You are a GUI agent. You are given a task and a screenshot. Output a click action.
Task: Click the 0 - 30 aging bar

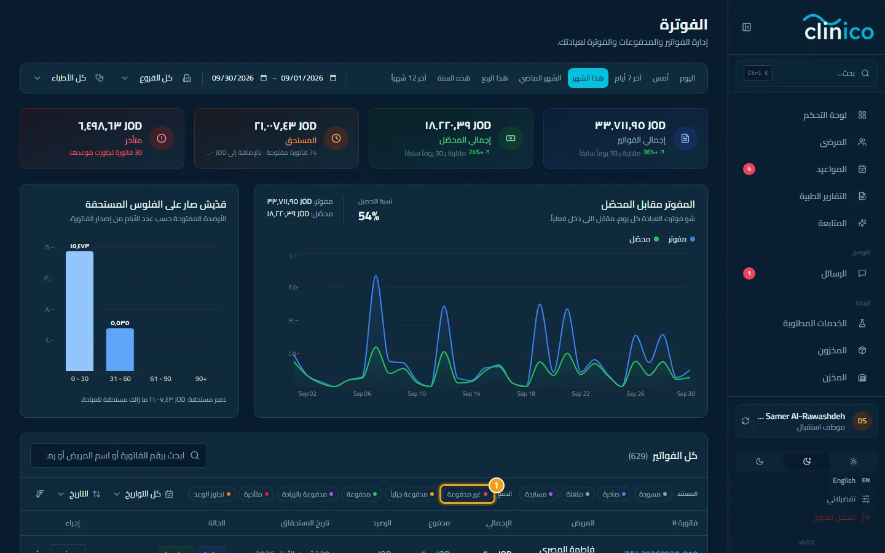coord(80,311)
